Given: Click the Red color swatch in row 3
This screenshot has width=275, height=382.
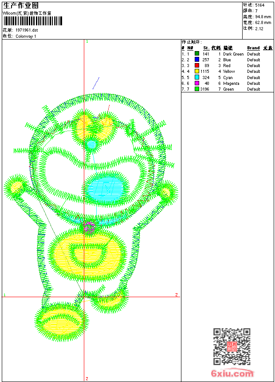Looking at the screenshot, I should [197, 65].
